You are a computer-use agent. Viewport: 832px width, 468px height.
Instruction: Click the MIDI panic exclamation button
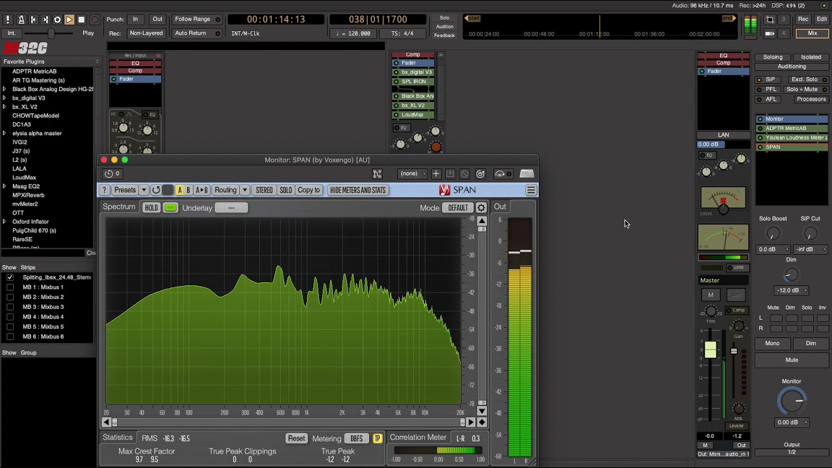pyautogui.click(x=9, y=19)
